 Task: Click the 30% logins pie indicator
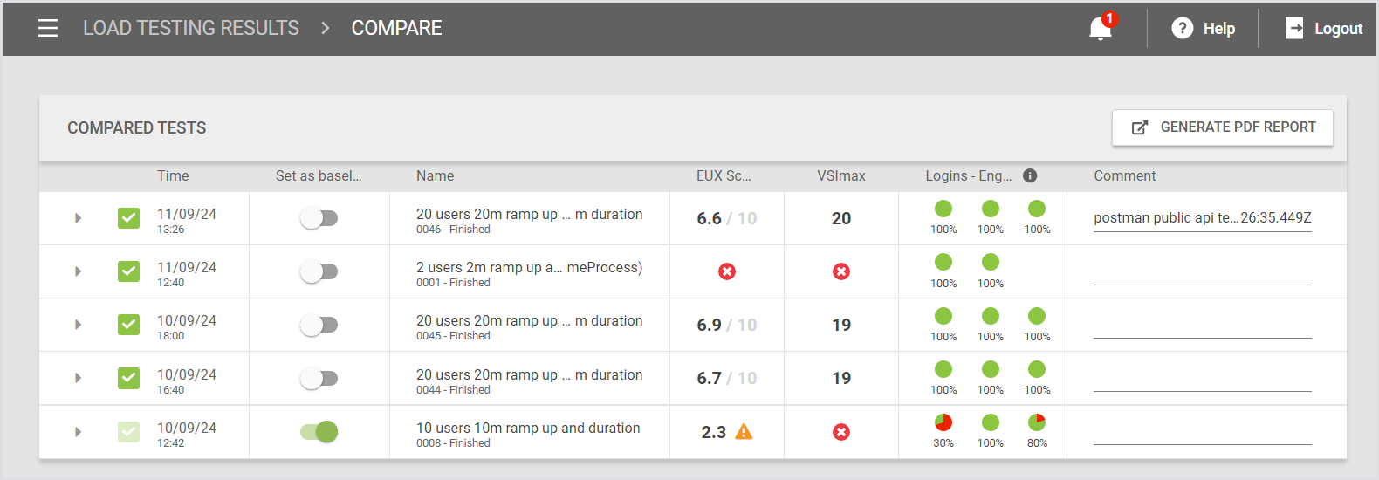[x=943, y=422]
